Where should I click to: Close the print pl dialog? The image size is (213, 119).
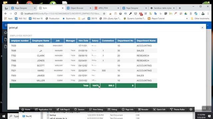pos(202,27)
